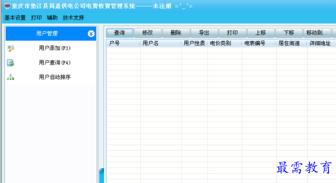
Task: Sort by 户号 column header
Action: tap(124, 44)
